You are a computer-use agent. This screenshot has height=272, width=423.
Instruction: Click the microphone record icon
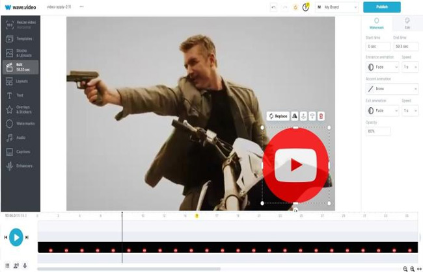[x=25, y=266]
